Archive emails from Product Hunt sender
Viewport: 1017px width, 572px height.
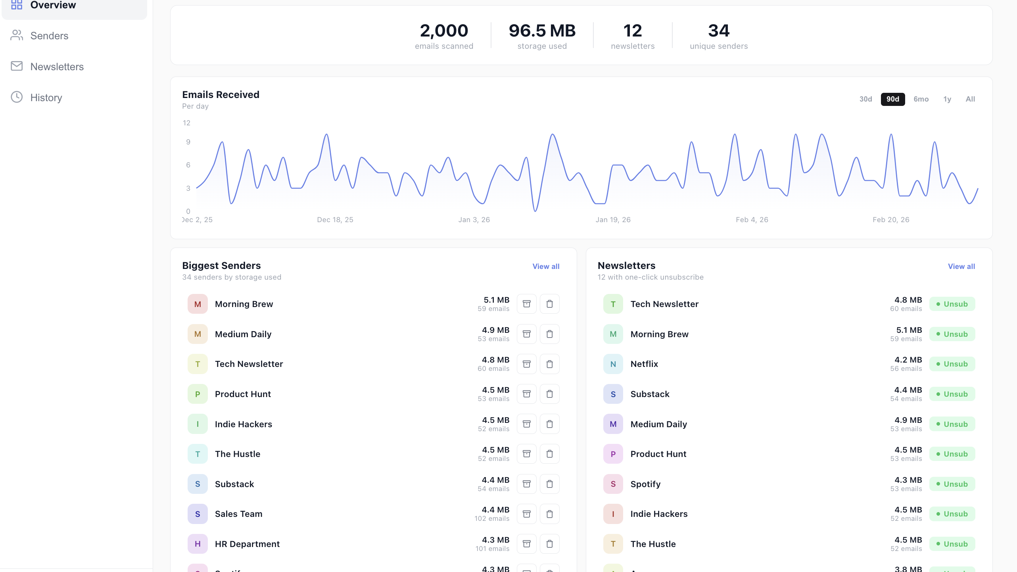pyautogui.click(x=526, y=394)
